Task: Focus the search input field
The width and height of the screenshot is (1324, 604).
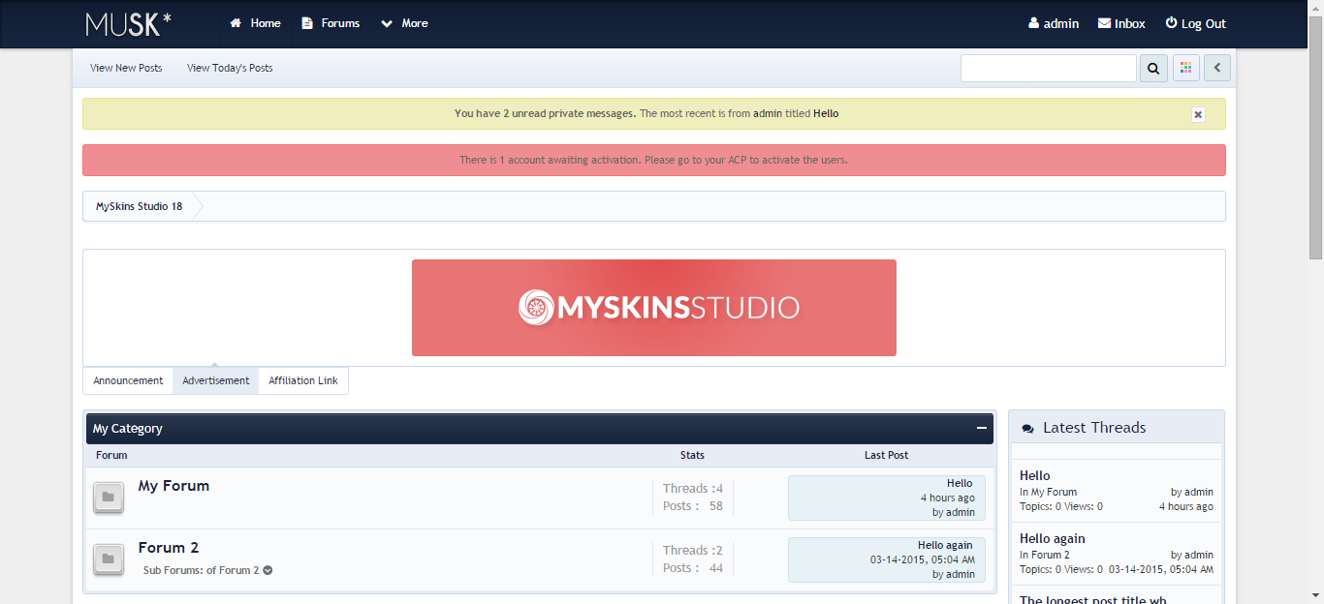Action: [x=1049, y=68]
